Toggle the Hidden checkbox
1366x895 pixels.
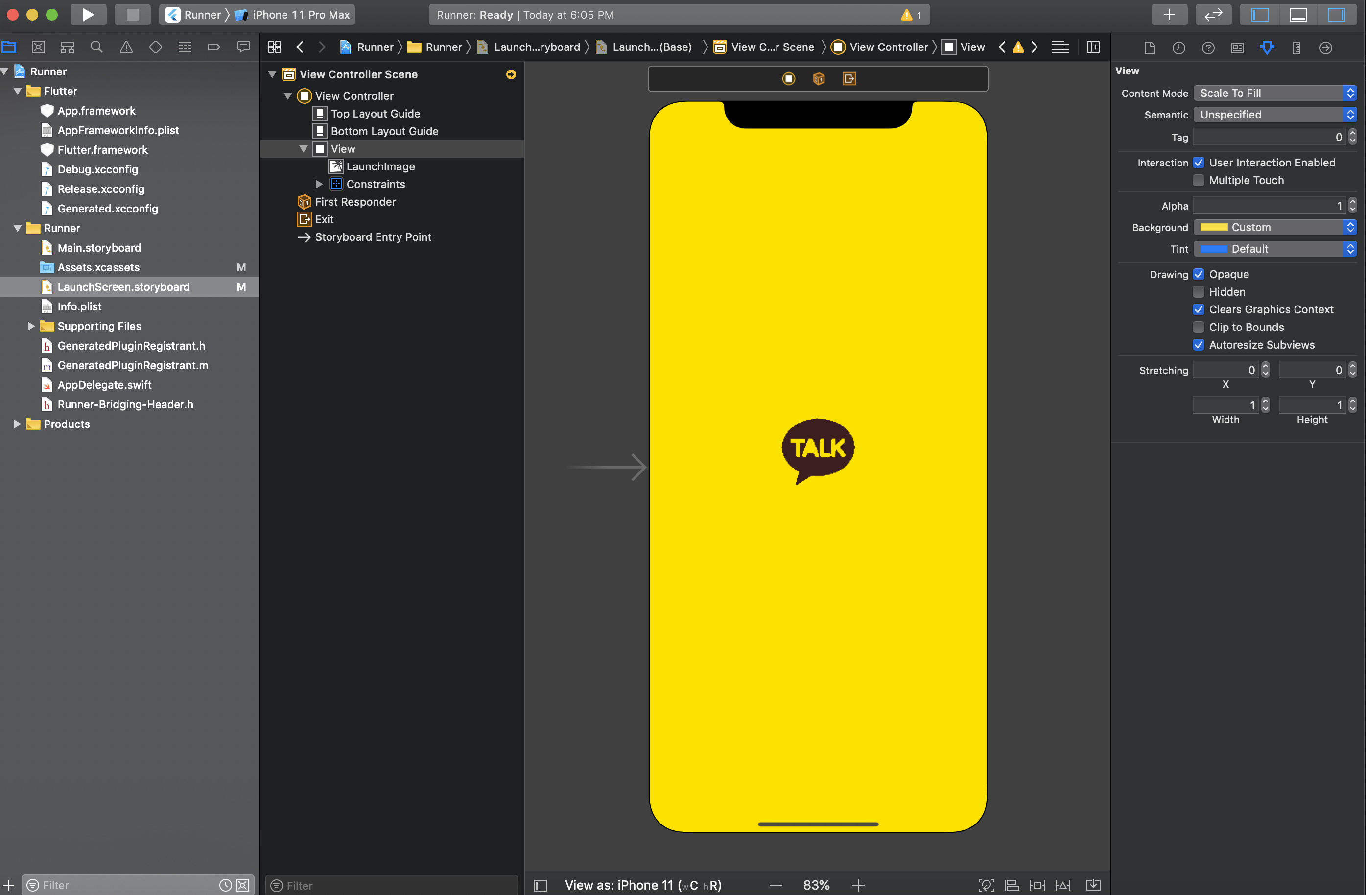[x=1199, y=292]
